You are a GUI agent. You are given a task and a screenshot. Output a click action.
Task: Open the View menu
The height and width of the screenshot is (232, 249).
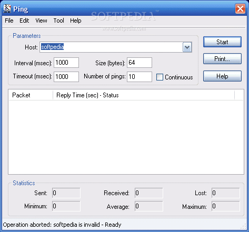tap(41, 21)
